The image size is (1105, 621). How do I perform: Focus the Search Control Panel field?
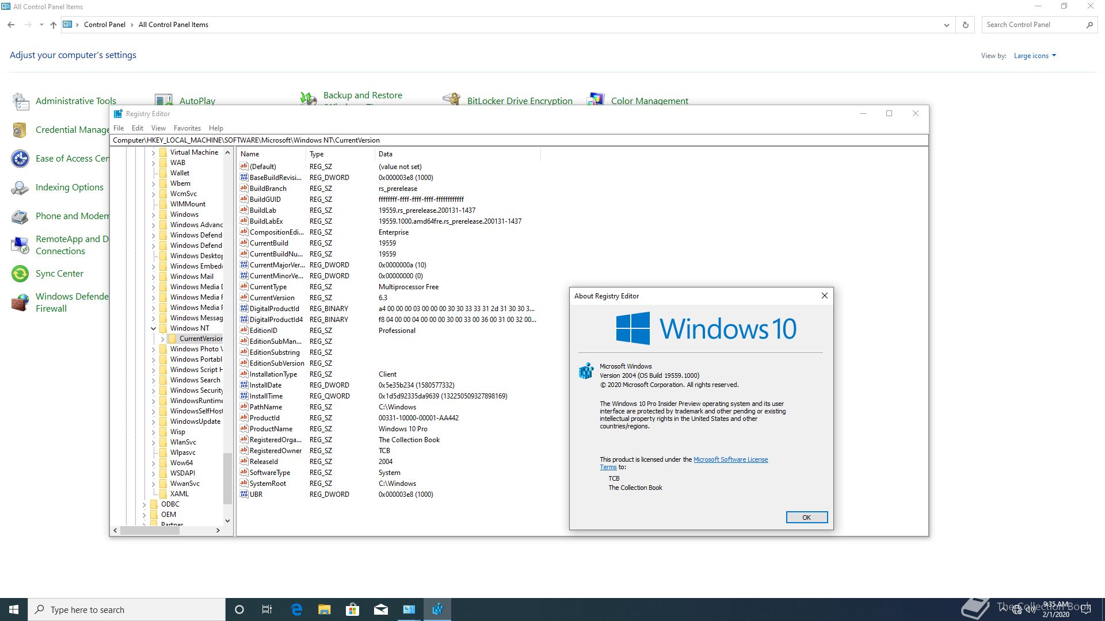click(x=1033, y=25)
